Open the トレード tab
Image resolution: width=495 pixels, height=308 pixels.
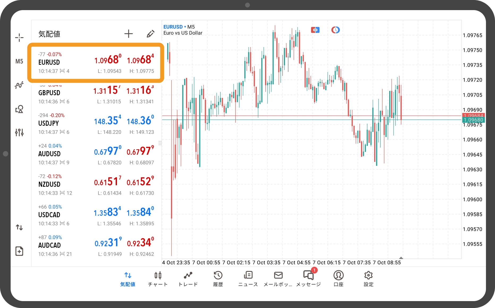(188, 278)
